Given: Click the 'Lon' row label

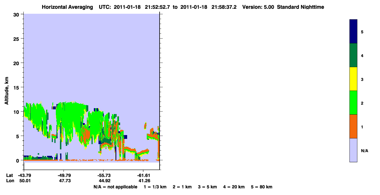Looking at the screenshot, I should (10, 181).
